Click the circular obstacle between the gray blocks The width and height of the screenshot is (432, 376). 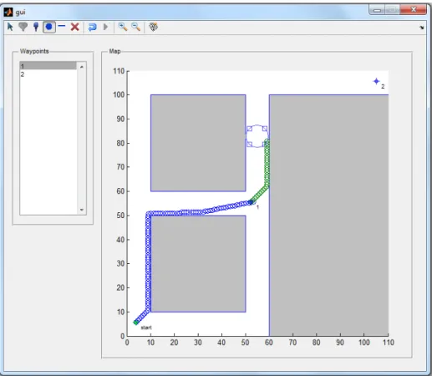pyautogui.click(x=257, y=136)
